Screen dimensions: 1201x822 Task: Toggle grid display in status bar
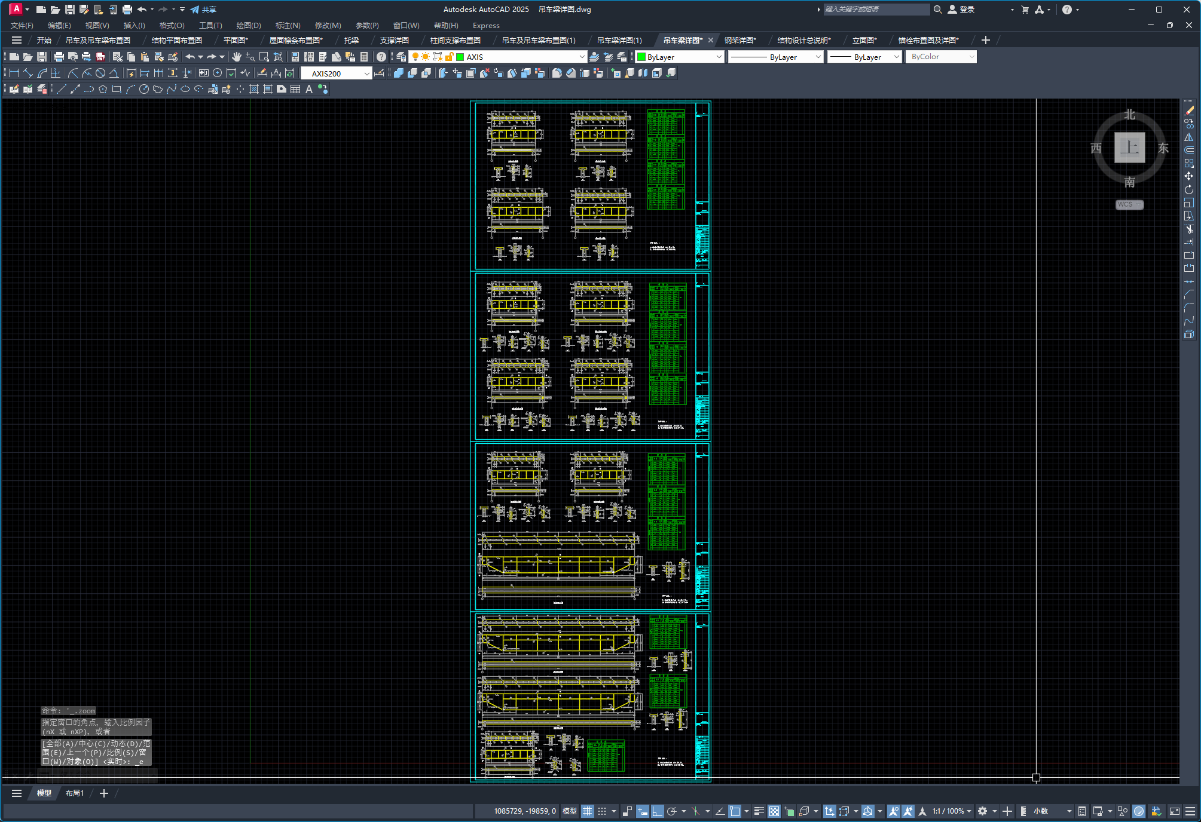pos(588,811)
